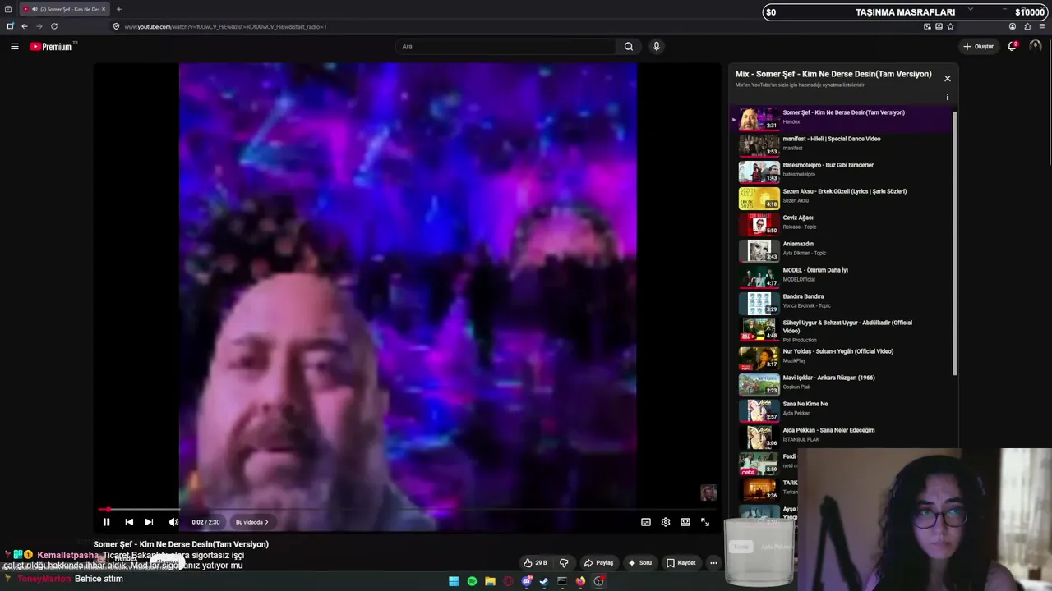1052x591 pixels.
Task: Play 'Sezen Aksu - Erkek Güzeli'
Action: [842, 198]
